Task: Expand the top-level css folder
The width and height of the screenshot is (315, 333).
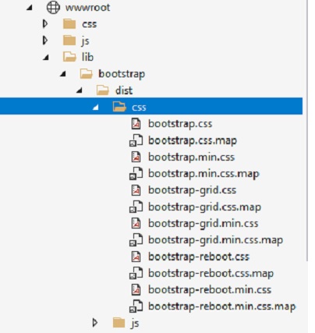Action: pos(45,24)
